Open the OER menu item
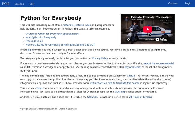The image size is (195, 122). pyautogui.click(x=32, y=4)
